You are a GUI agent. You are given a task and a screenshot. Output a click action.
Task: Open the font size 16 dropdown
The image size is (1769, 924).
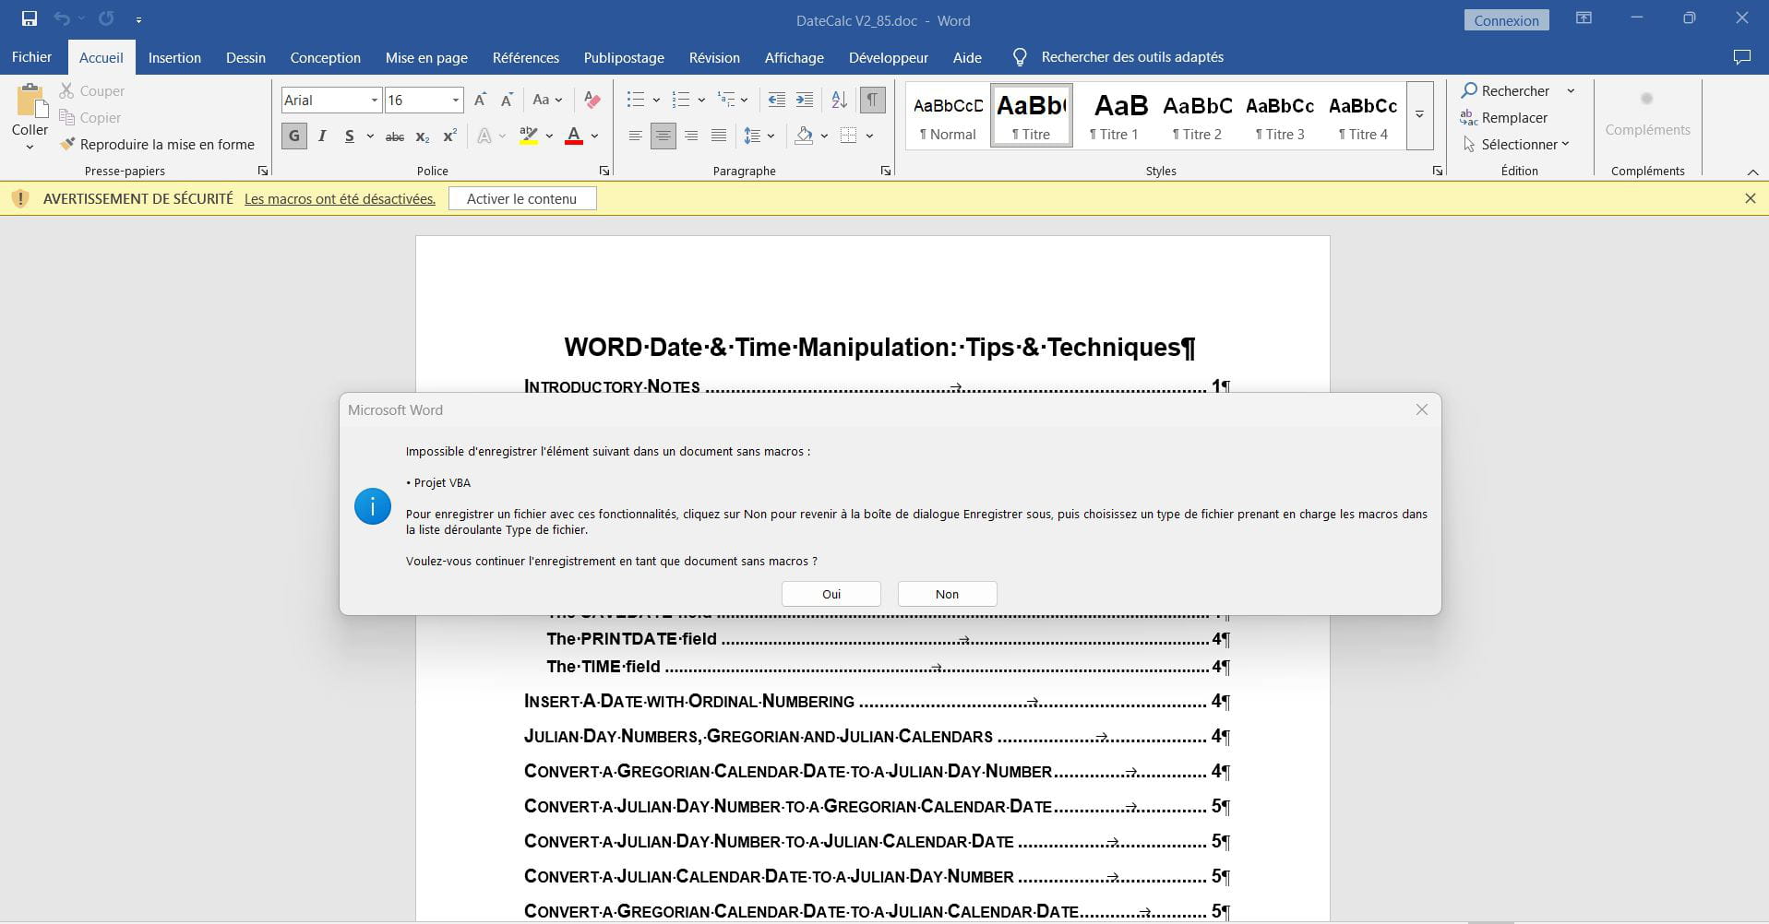pos(455,100)
